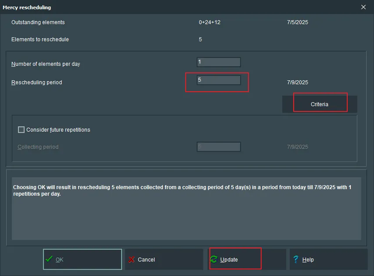Viewport: 374px width, 276px height.
Task: Focus the Number of elements per day field
Action: [x=219, y=62]
